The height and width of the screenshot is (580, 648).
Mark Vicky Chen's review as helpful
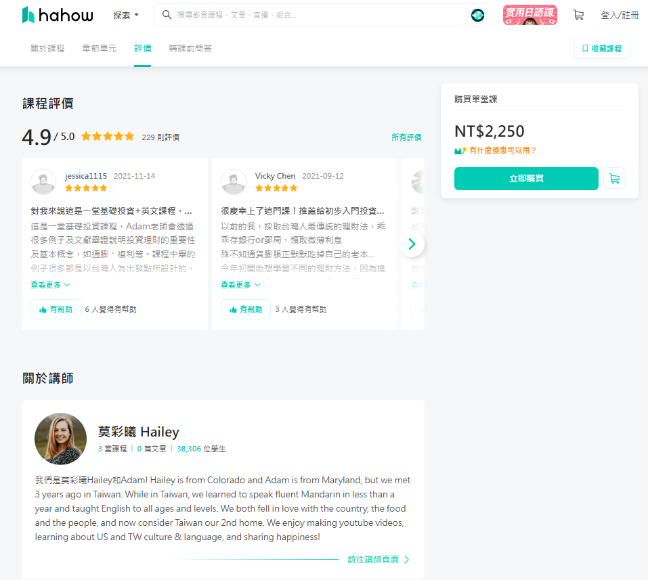[246, 309]
